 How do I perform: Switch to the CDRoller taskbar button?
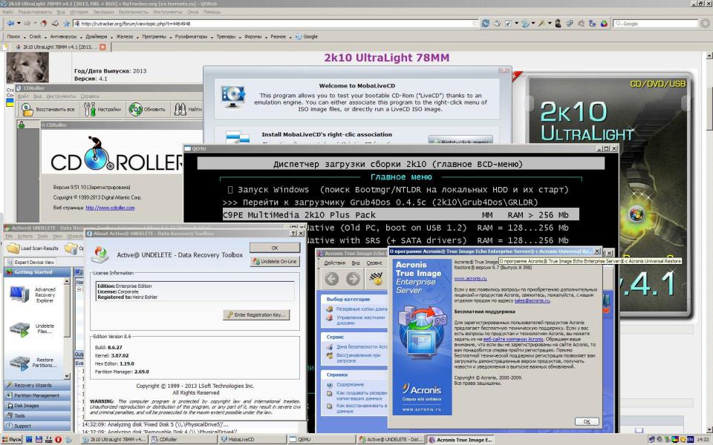[x=183, y=439]
